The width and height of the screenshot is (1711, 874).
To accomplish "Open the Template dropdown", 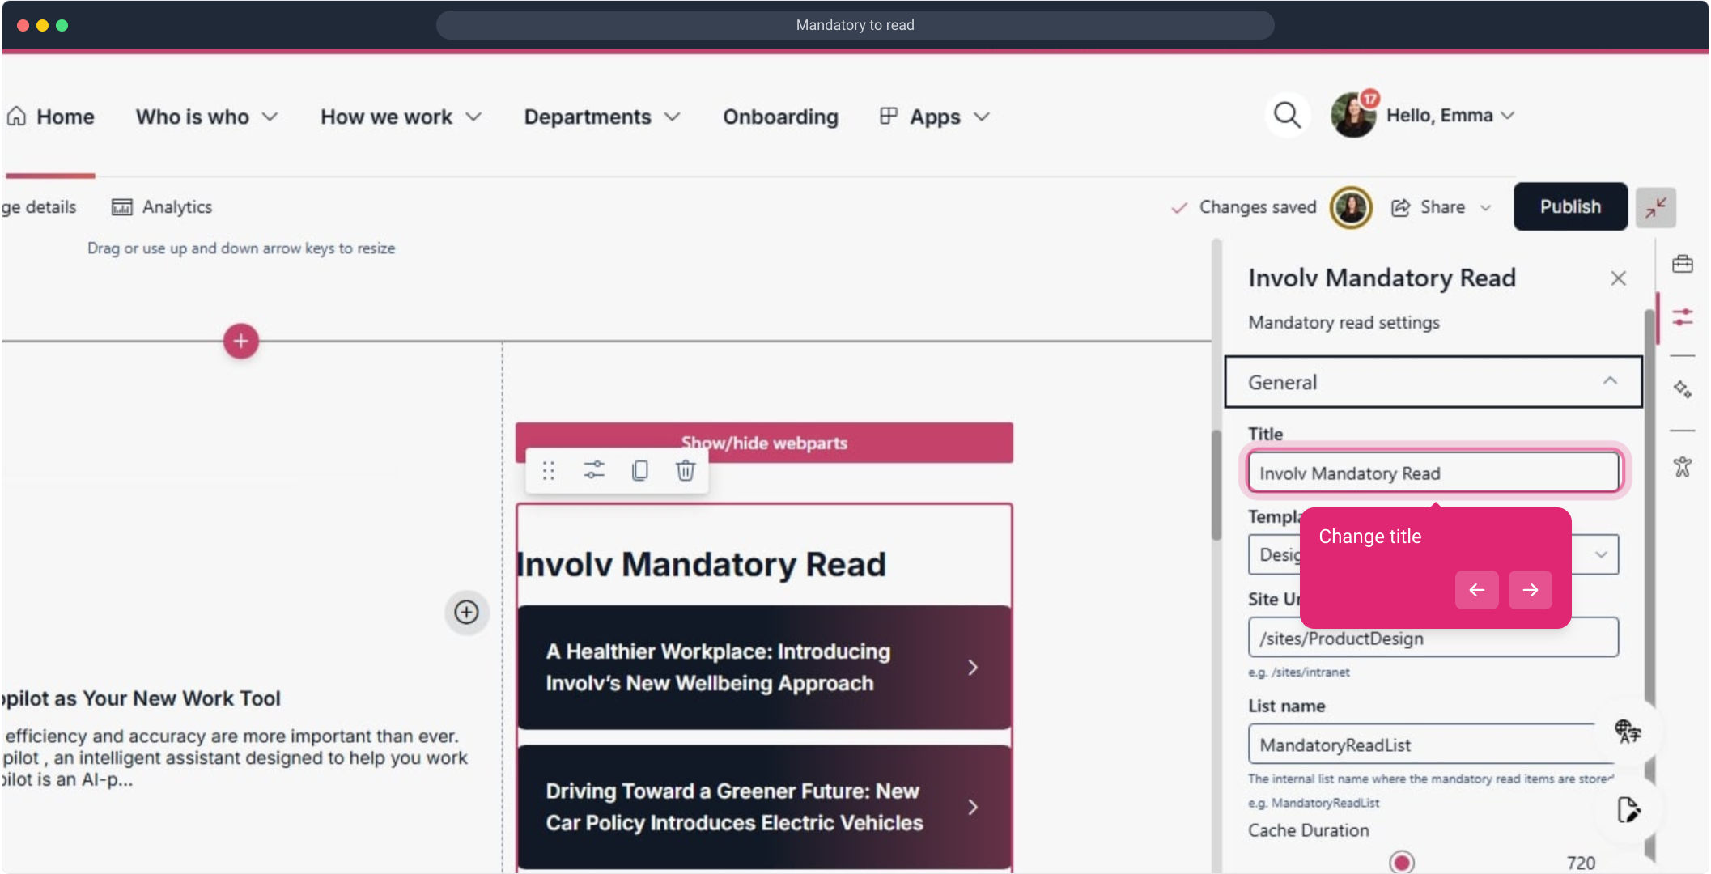I will pos(1433,555).
